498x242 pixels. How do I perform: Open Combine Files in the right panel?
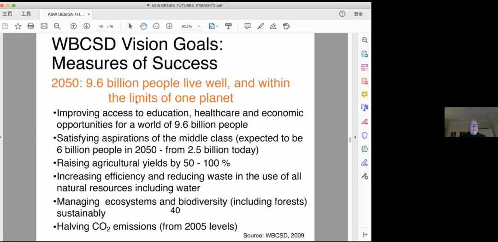[365, 108]
